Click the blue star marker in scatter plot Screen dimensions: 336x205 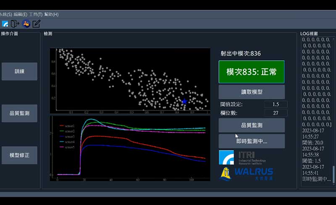(184, 101)
